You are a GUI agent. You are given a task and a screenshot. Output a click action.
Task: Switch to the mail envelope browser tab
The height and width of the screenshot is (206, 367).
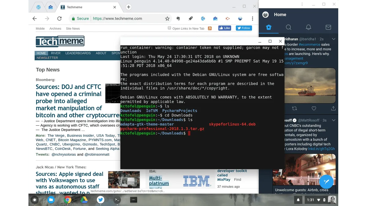coord(51,7)
